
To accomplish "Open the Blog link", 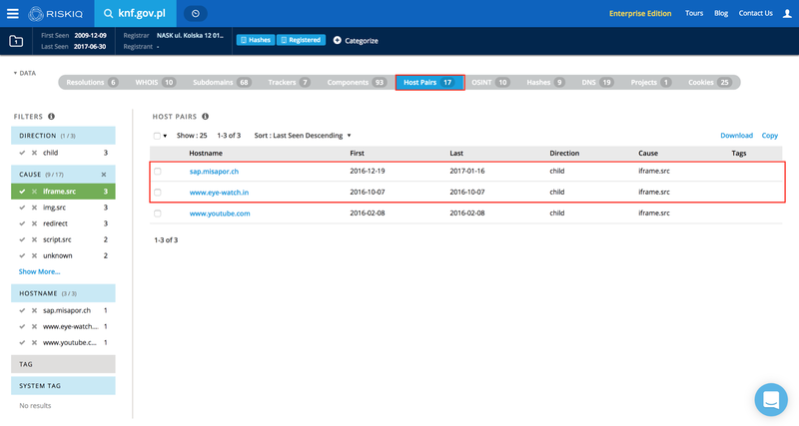I will pyautogui.click(x=721, y=13).
